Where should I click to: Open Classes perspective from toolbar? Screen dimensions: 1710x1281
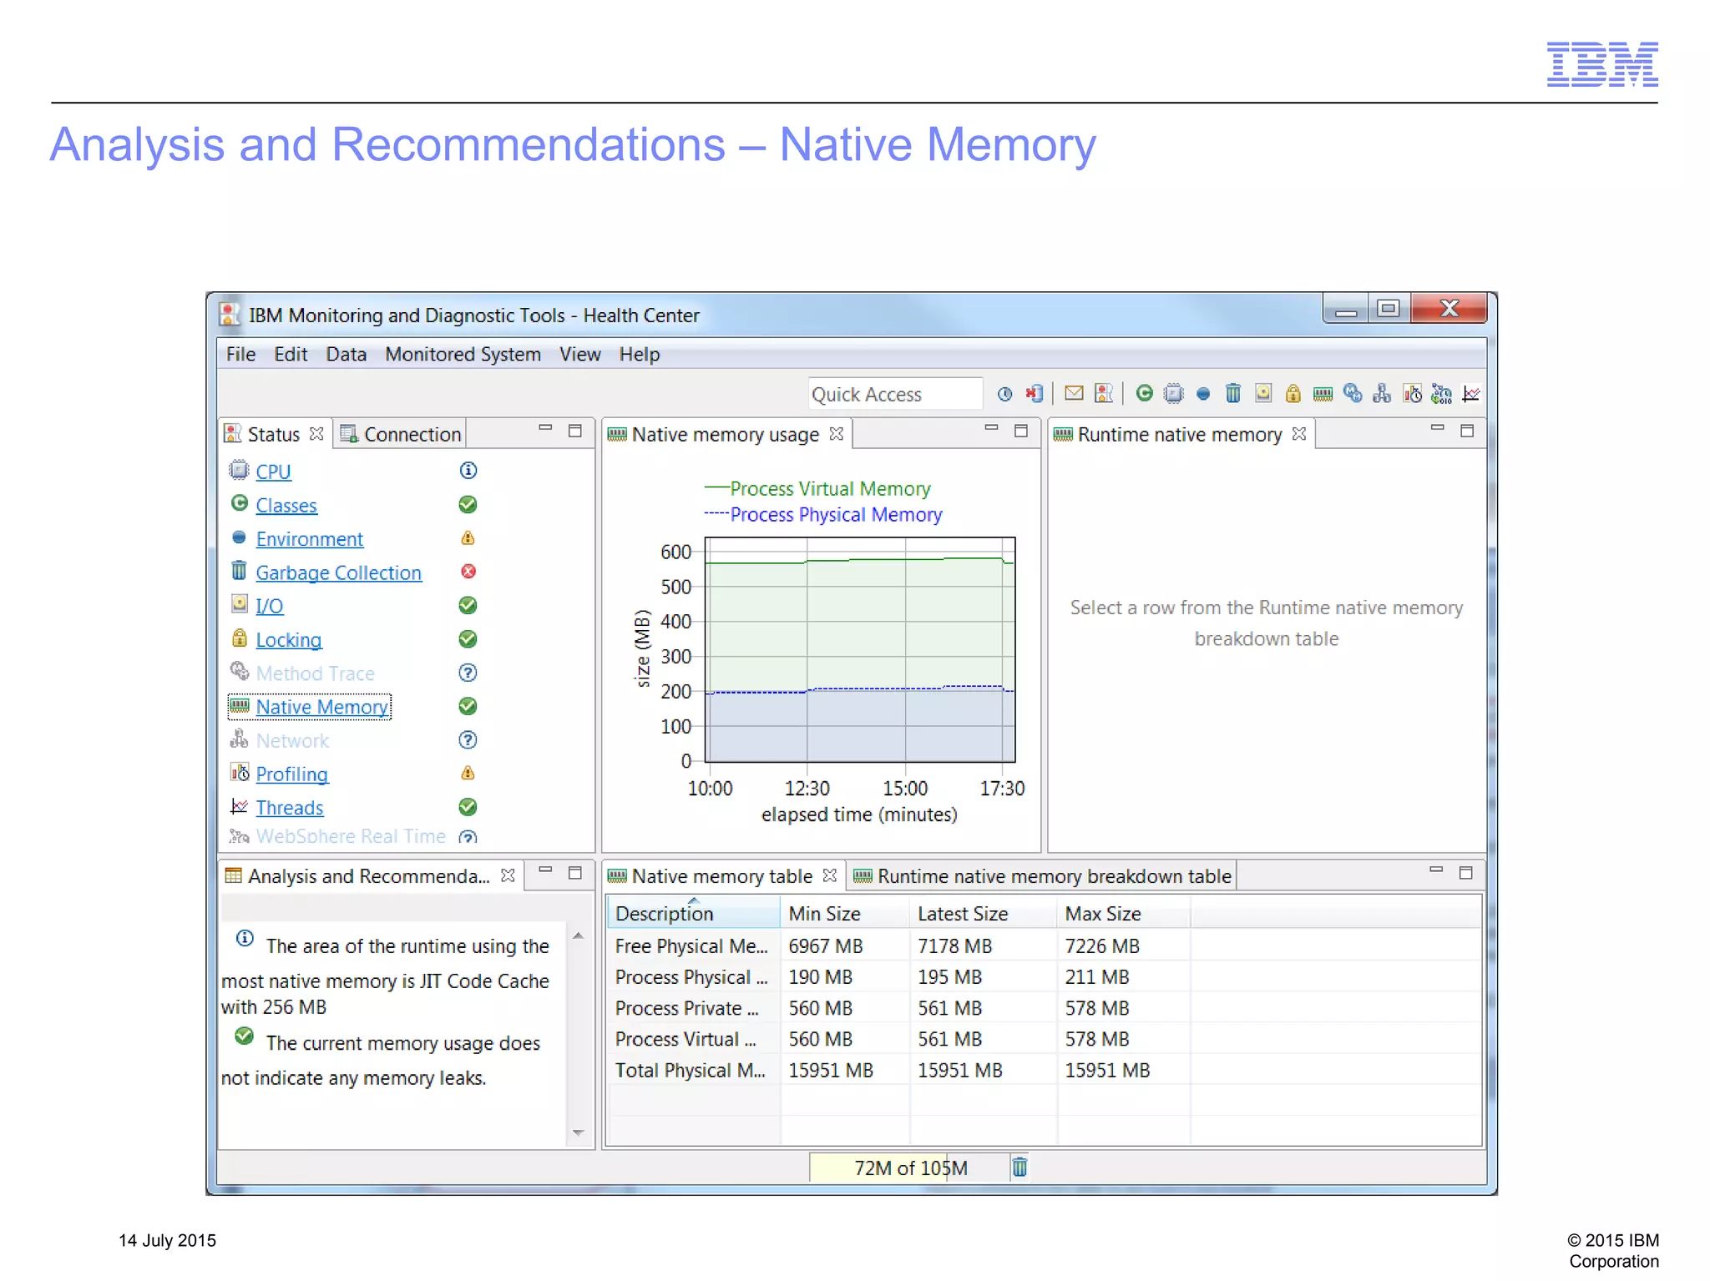click(x=1144, y=393)
